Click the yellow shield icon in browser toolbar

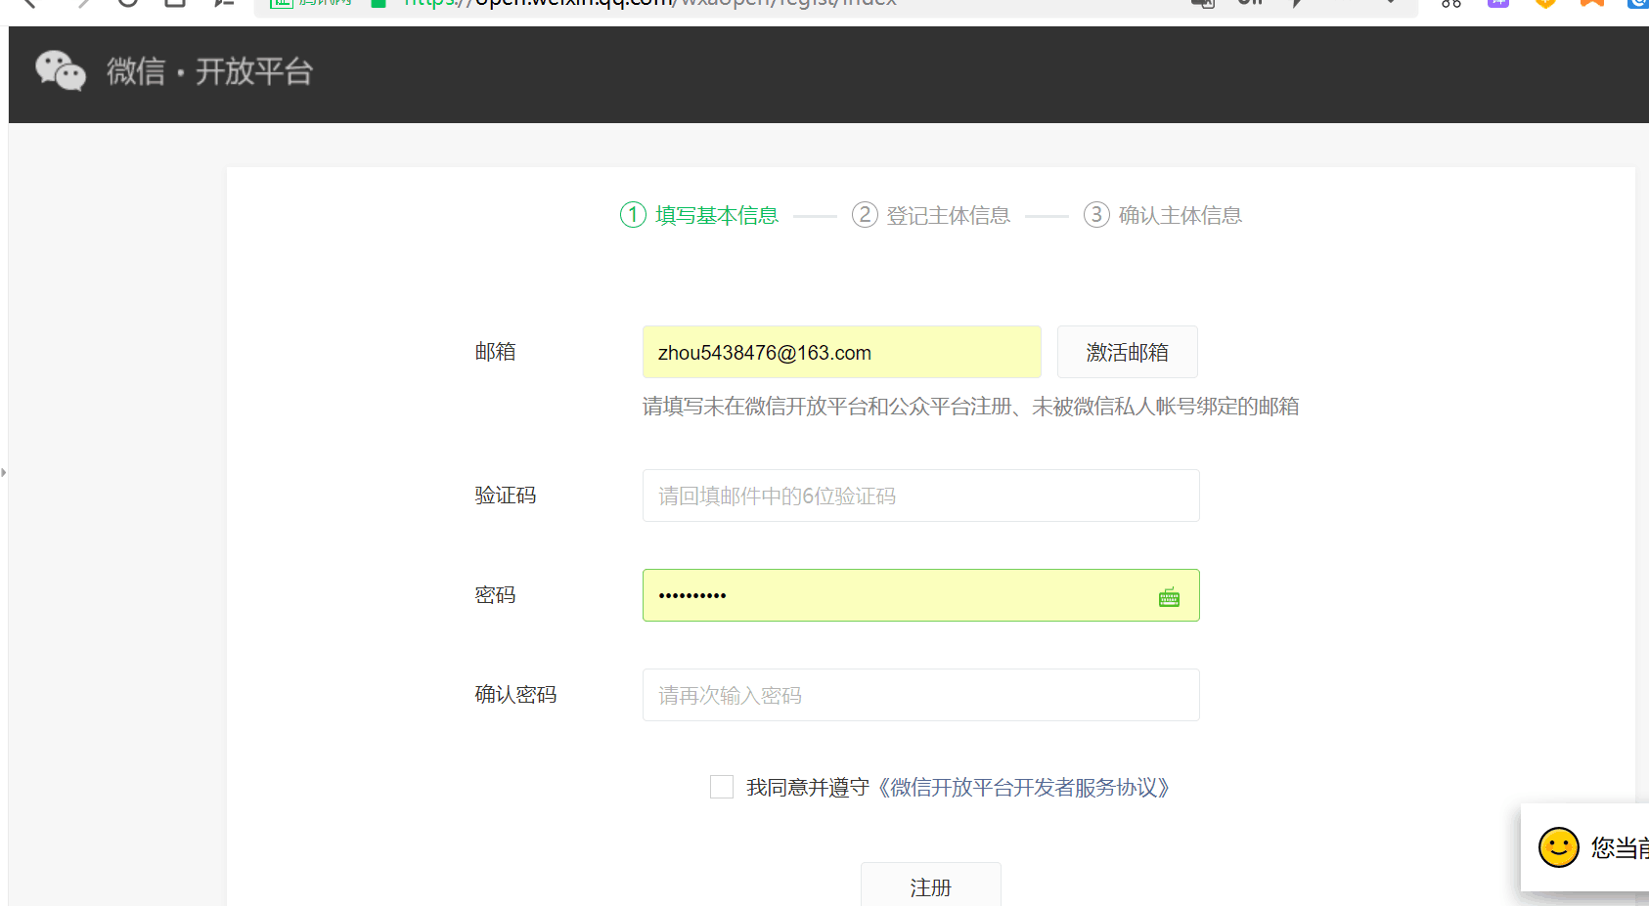pos(1544,3)
